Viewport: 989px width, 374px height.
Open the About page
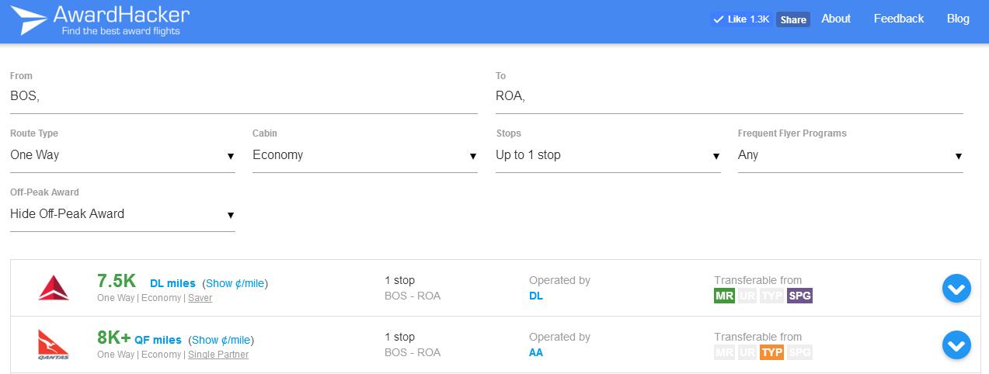pyautogui.click(x=836, y=19)
